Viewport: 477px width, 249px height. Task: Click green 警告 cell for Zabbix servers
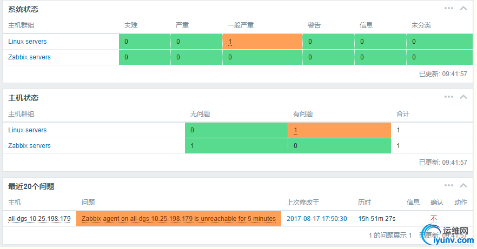pyautogui.click(x=328, y=57)
